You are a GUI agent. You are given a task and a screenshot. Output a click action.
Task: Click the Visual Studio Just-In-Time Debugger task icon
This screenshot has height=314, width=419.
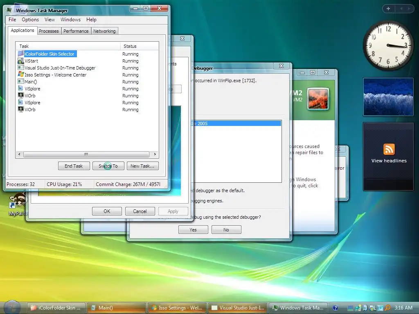pyautogui.click(x=20, y=67)
